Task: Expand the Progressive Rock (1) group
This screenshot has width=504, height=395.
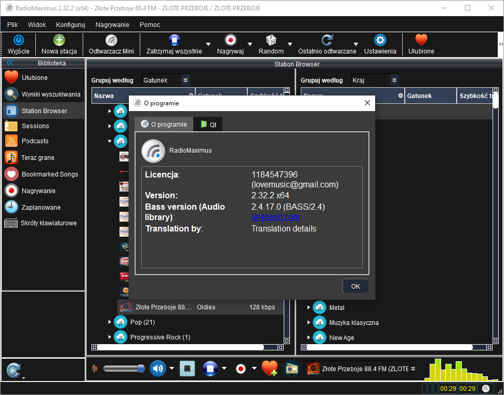Action: [x=110, y=337]
